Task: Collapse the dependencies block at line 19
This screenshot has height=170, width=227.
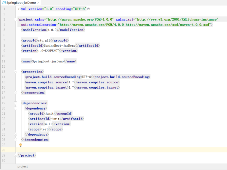Action: [x=15, y=103]
